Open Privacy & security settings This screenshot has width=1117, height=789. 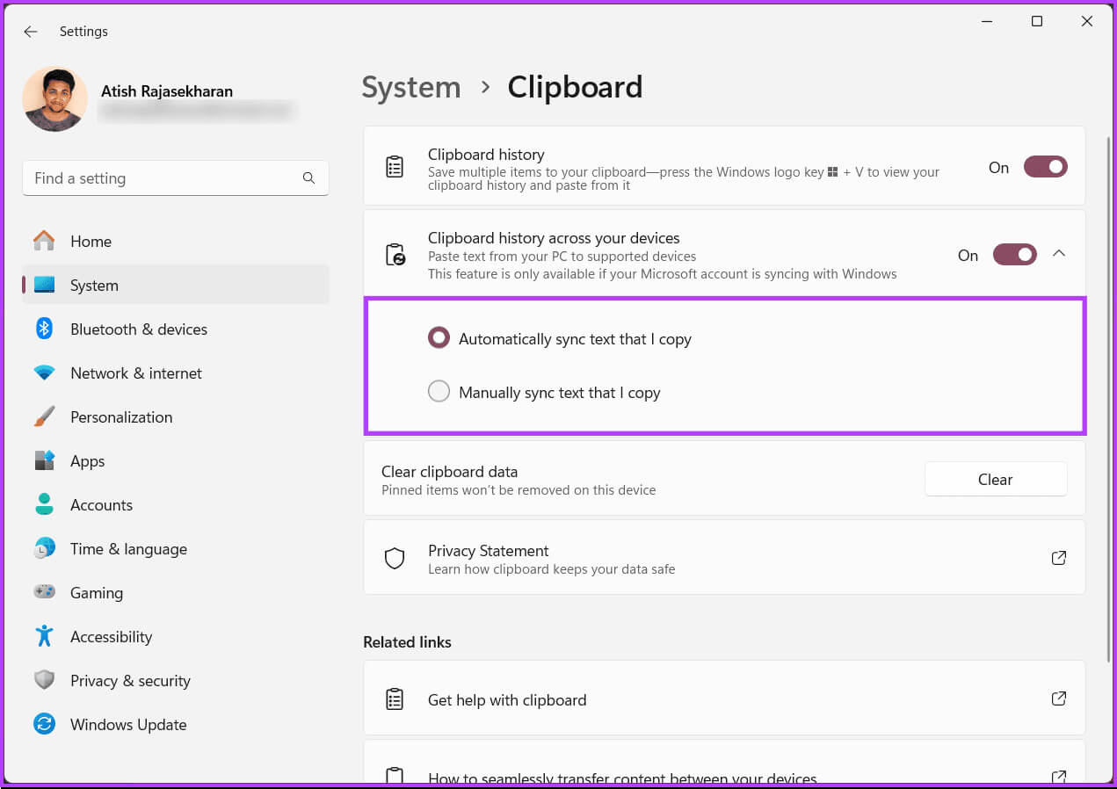pos(176,680)
